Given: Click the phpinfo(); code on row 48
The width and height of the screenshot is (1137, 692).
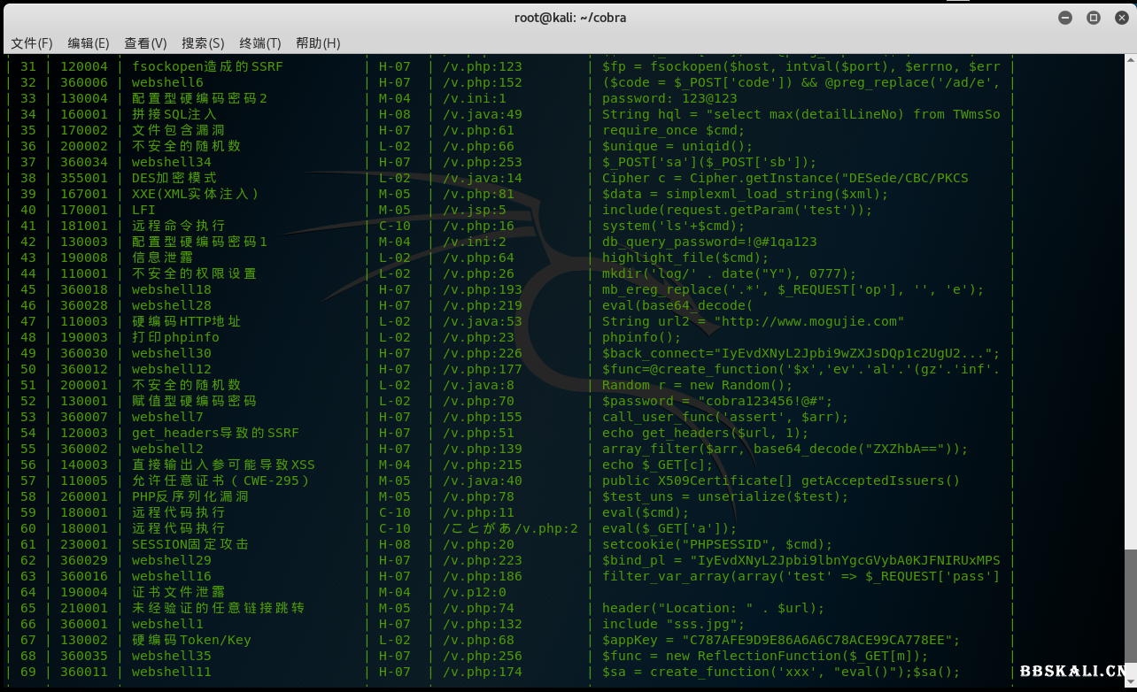Looking at the screenshot, I should coord(642,337).
